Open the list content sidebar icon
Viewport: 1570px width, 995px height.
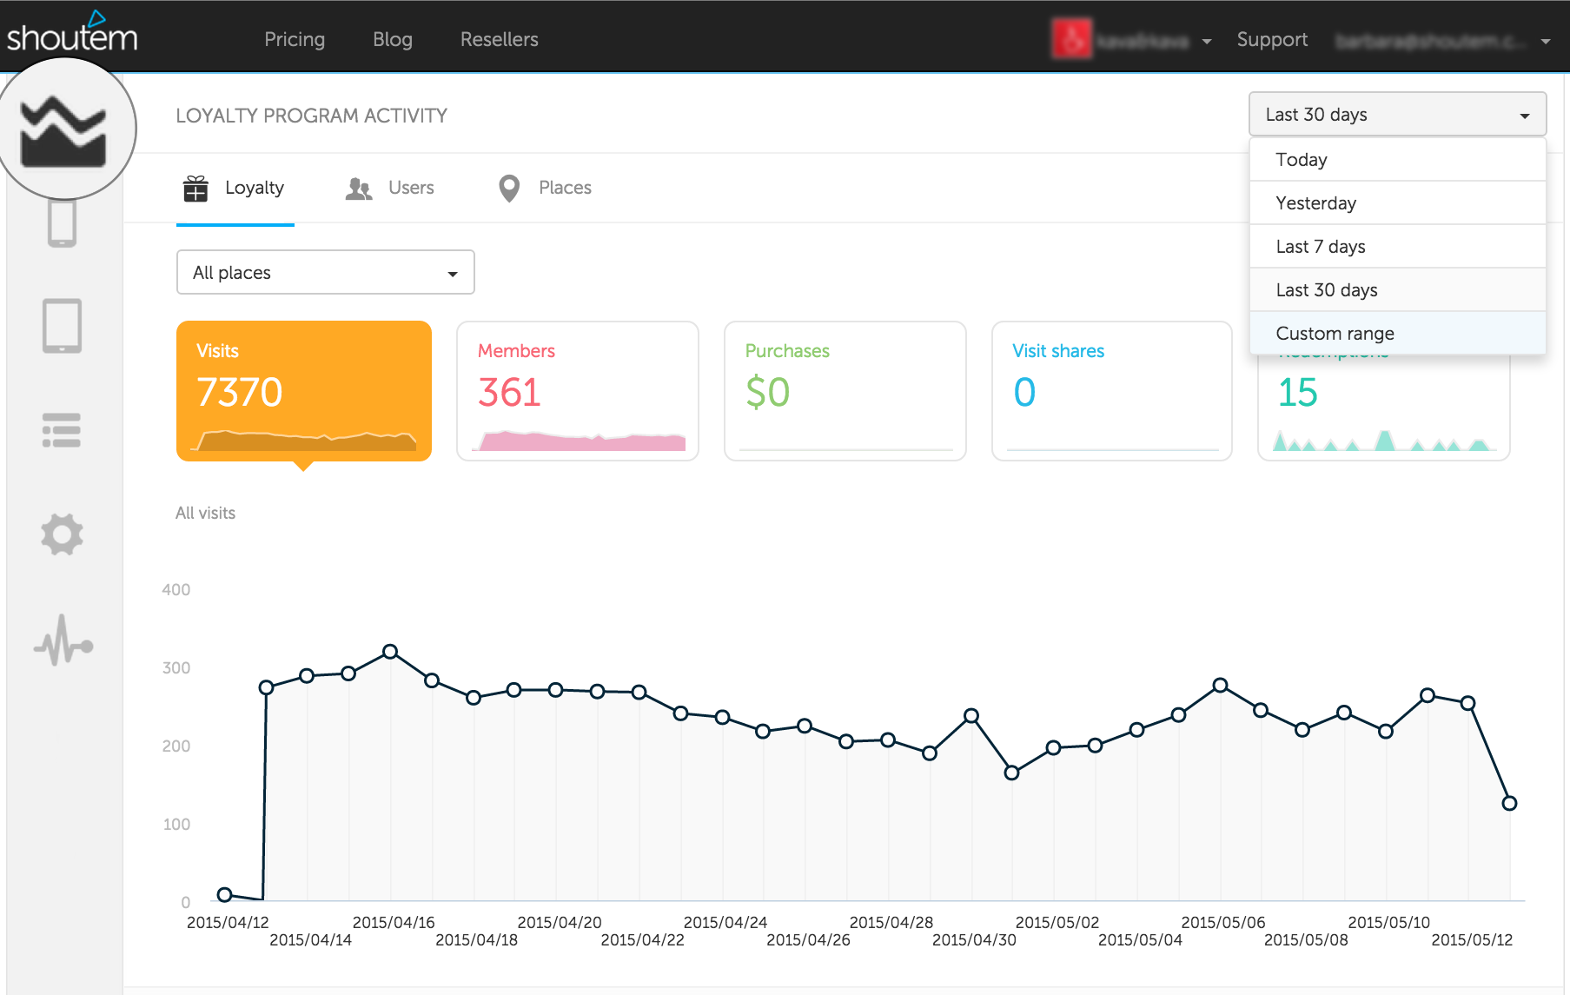pyautogui.click(x=62, y=430)
